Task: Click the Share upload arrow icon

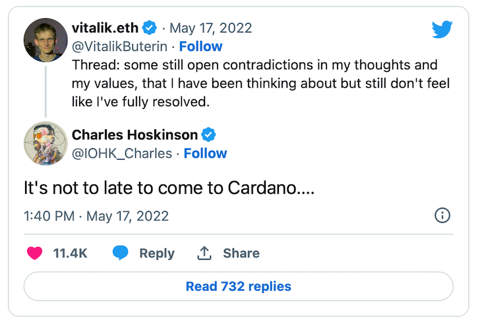Action: [x=204, y=253]
